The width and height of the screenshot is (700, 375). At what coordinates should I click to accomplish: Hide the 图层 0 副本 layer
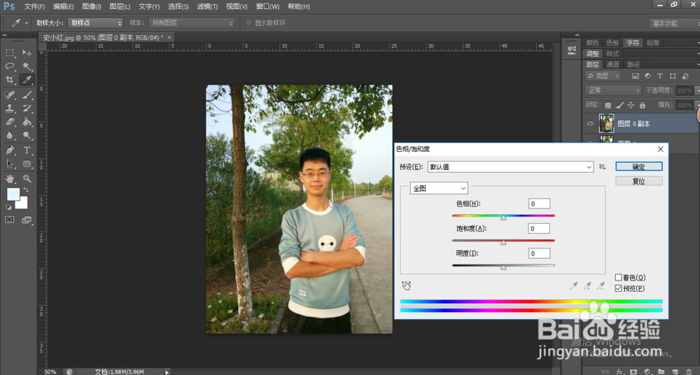pos(590,123)
